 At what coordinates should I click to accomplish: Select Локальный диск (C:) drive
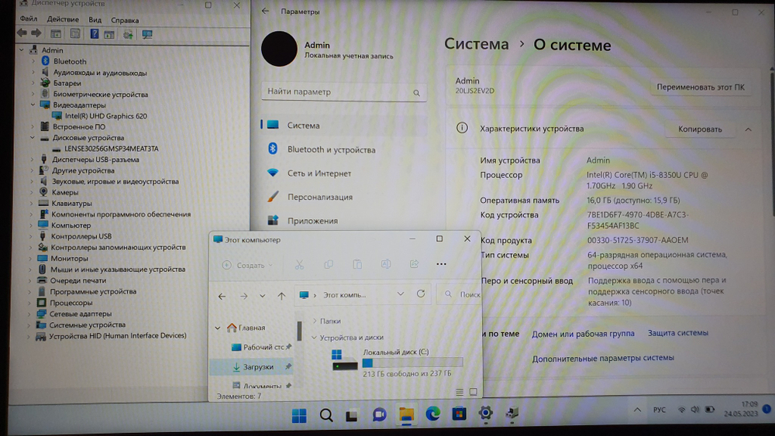398,362
